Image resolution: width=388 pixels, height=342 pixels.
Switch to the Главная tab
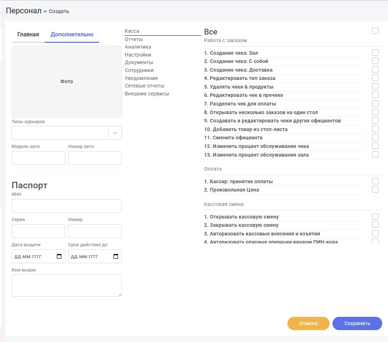(x=28, y=34)
